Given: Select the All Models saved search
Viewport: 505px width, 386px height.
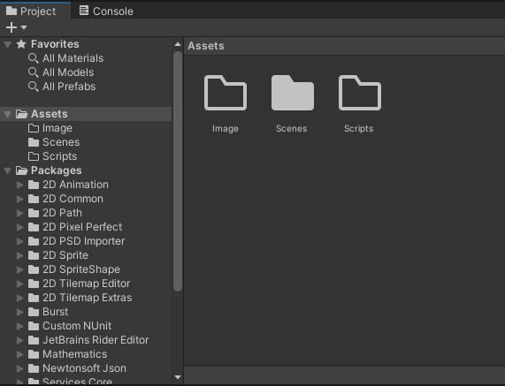Looking at the screenshot, I should click(68, 72).
